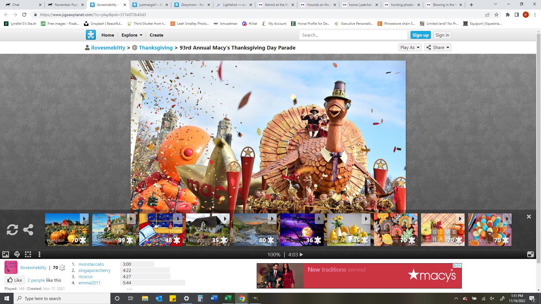Play the Pumpkin puzzle thumbnail
The image size is (541, 304).
66,230
